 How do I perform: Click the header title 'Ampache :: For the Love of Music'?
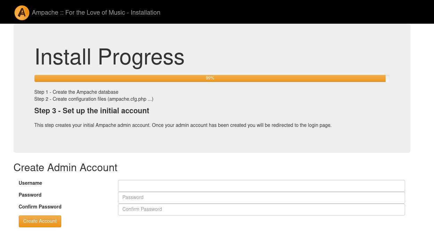[x=78, y=13]
